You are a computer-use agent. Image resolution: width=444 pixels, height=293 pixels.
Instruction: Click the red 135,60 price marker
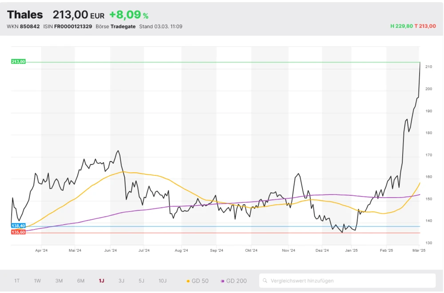[x=18, y=232]
